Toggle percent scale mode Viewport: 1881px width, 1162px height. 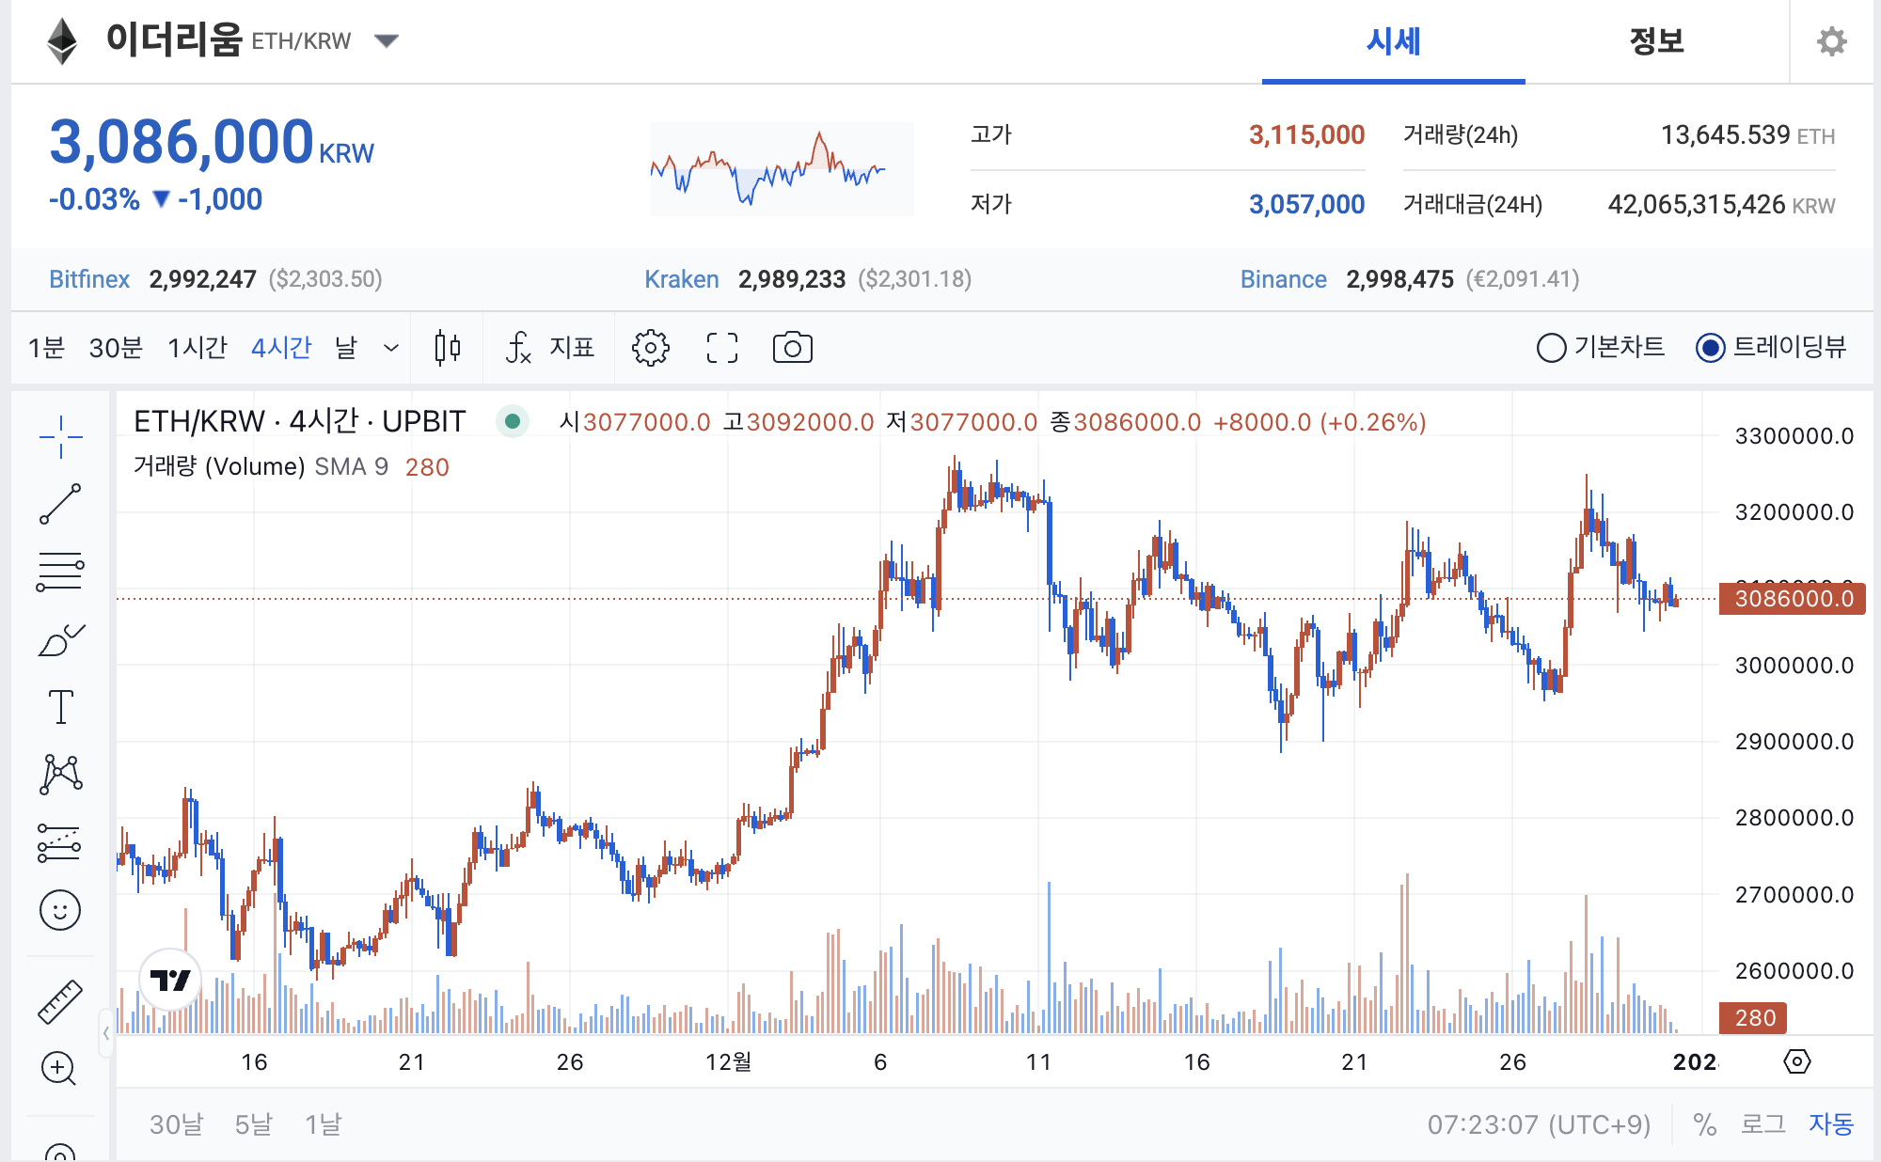1704,1124
